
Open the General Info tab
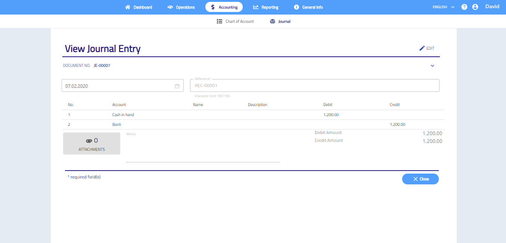coord(308,7)
